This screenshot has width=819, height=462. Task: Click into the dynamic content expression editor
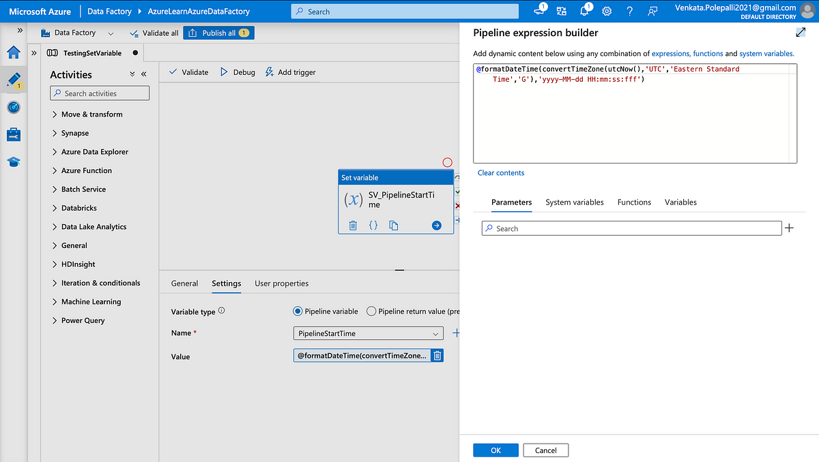[x=635, y=113]
